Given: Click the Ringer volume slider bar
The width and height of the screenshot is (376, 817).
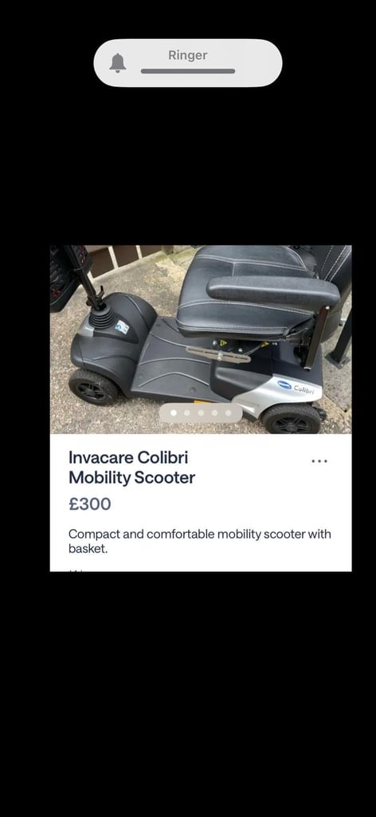Looking at the screenshot, I should [x=188, y=71].
